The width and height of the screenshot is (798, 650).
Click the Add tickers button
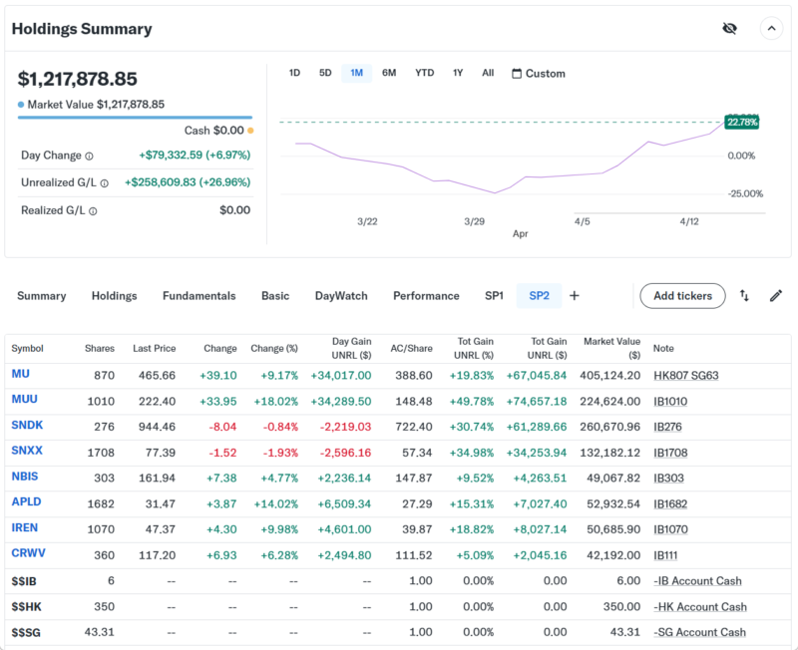click(x=682, y=296)
